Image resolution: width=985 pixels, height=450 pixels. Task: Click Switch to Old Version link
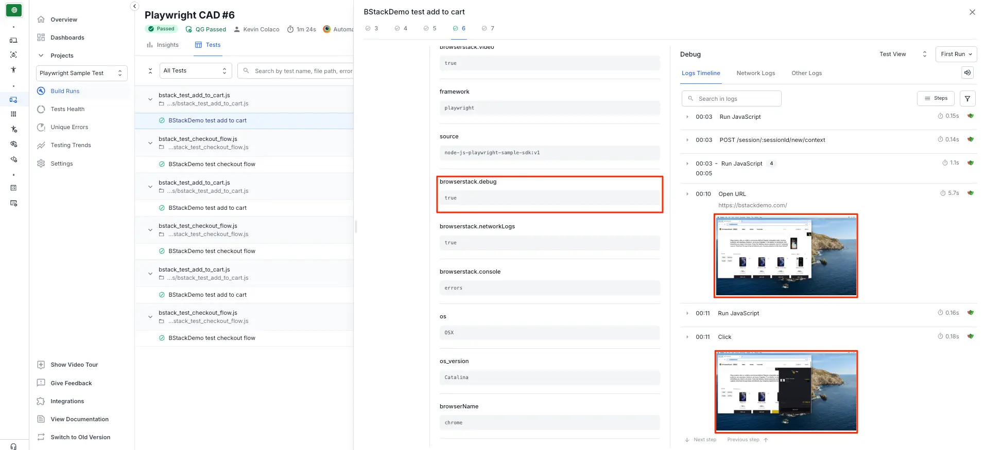tap(80, 437)
